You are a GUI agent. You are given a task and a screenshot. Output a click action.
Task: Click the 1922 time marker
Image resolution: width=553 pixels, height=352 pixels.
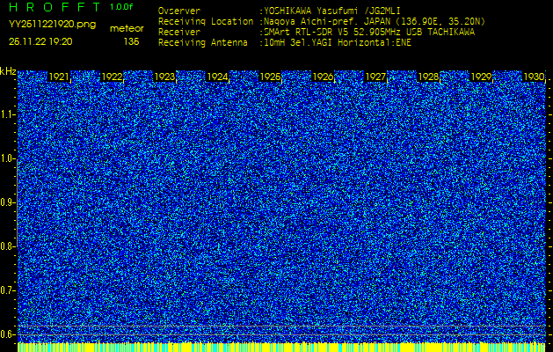click(112, 77)
